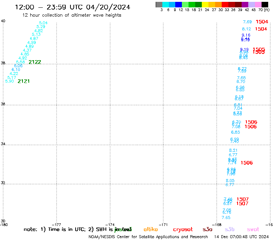Image resolution: width=273 pixels, height=240 pixels.
Task: Select the orange swatch in the legend
Action: click(x=218, y=4)
